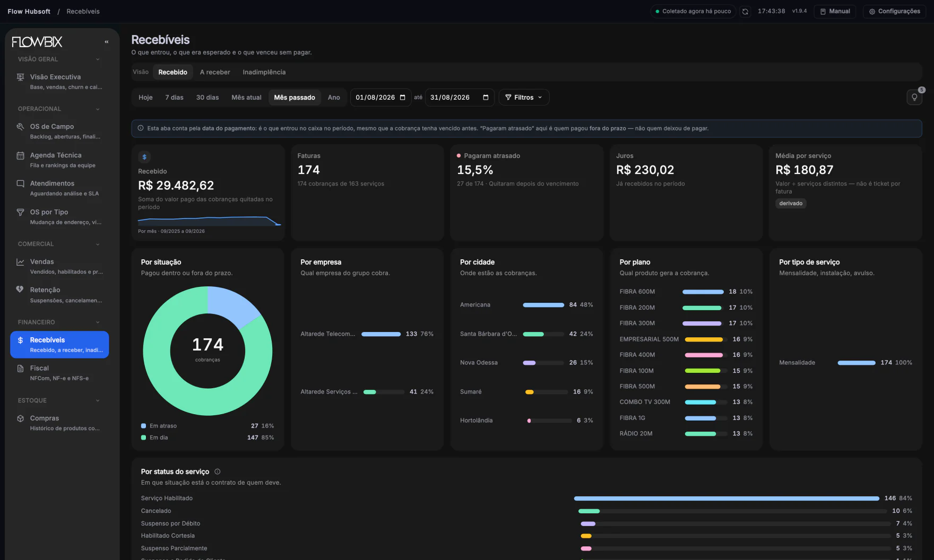Click the OS de Campo wrench icon
The image size is (934, 560).
[x=20, y=127]
